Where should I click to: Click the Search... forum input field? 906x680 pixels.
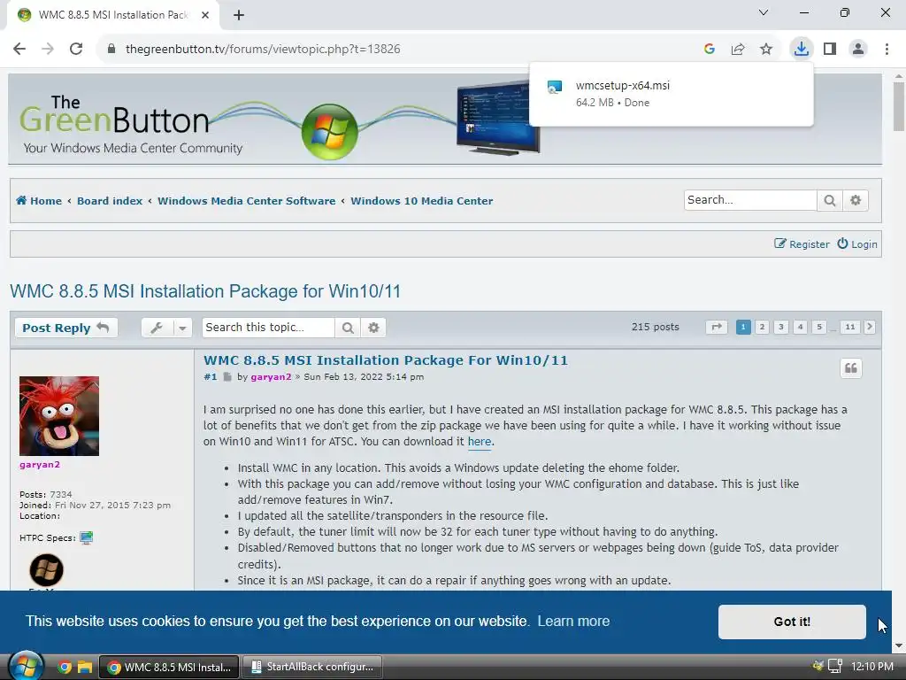750,200
